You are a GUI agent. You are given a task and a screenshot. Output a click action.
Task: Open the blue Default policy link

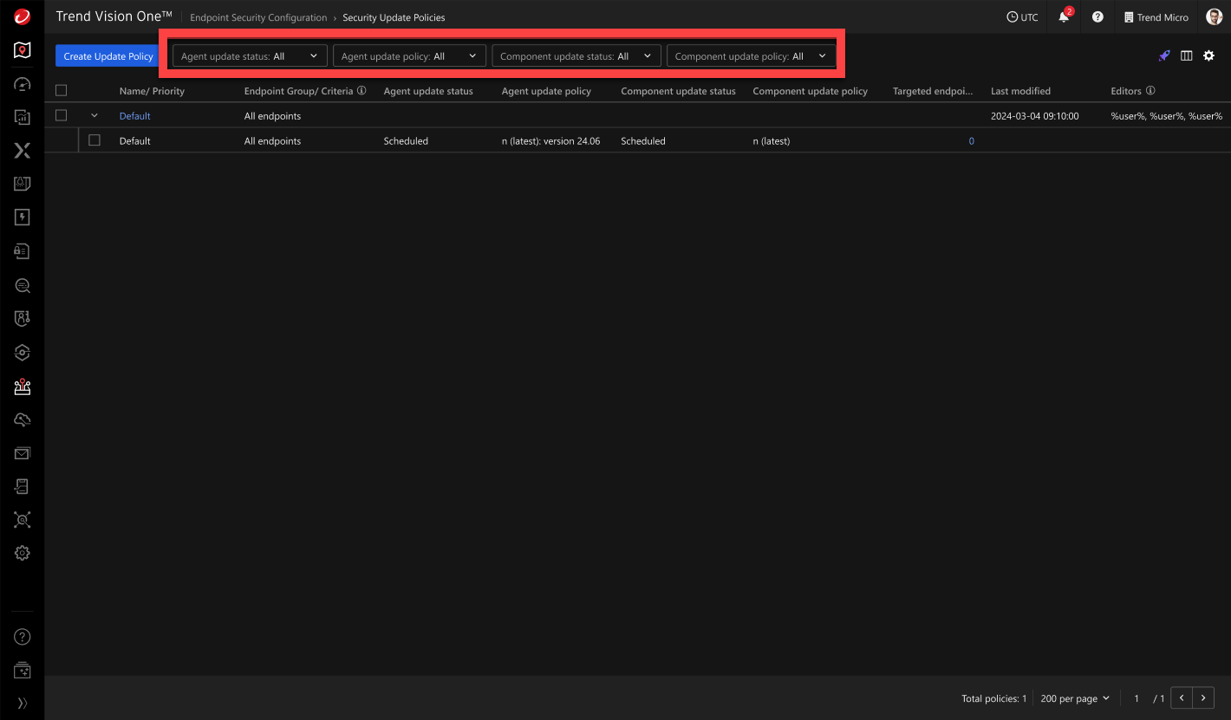(134, 116)
